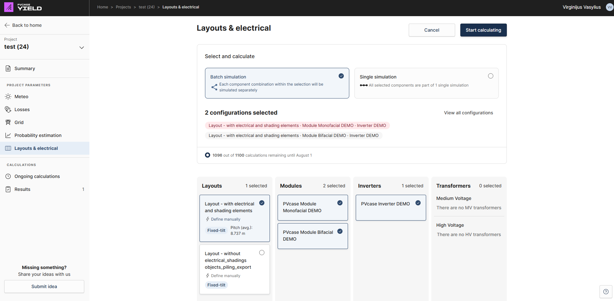Click the '2 configurations selected' heading
Image resolution: width=614 pixels, height=301 pixels.
241,113
